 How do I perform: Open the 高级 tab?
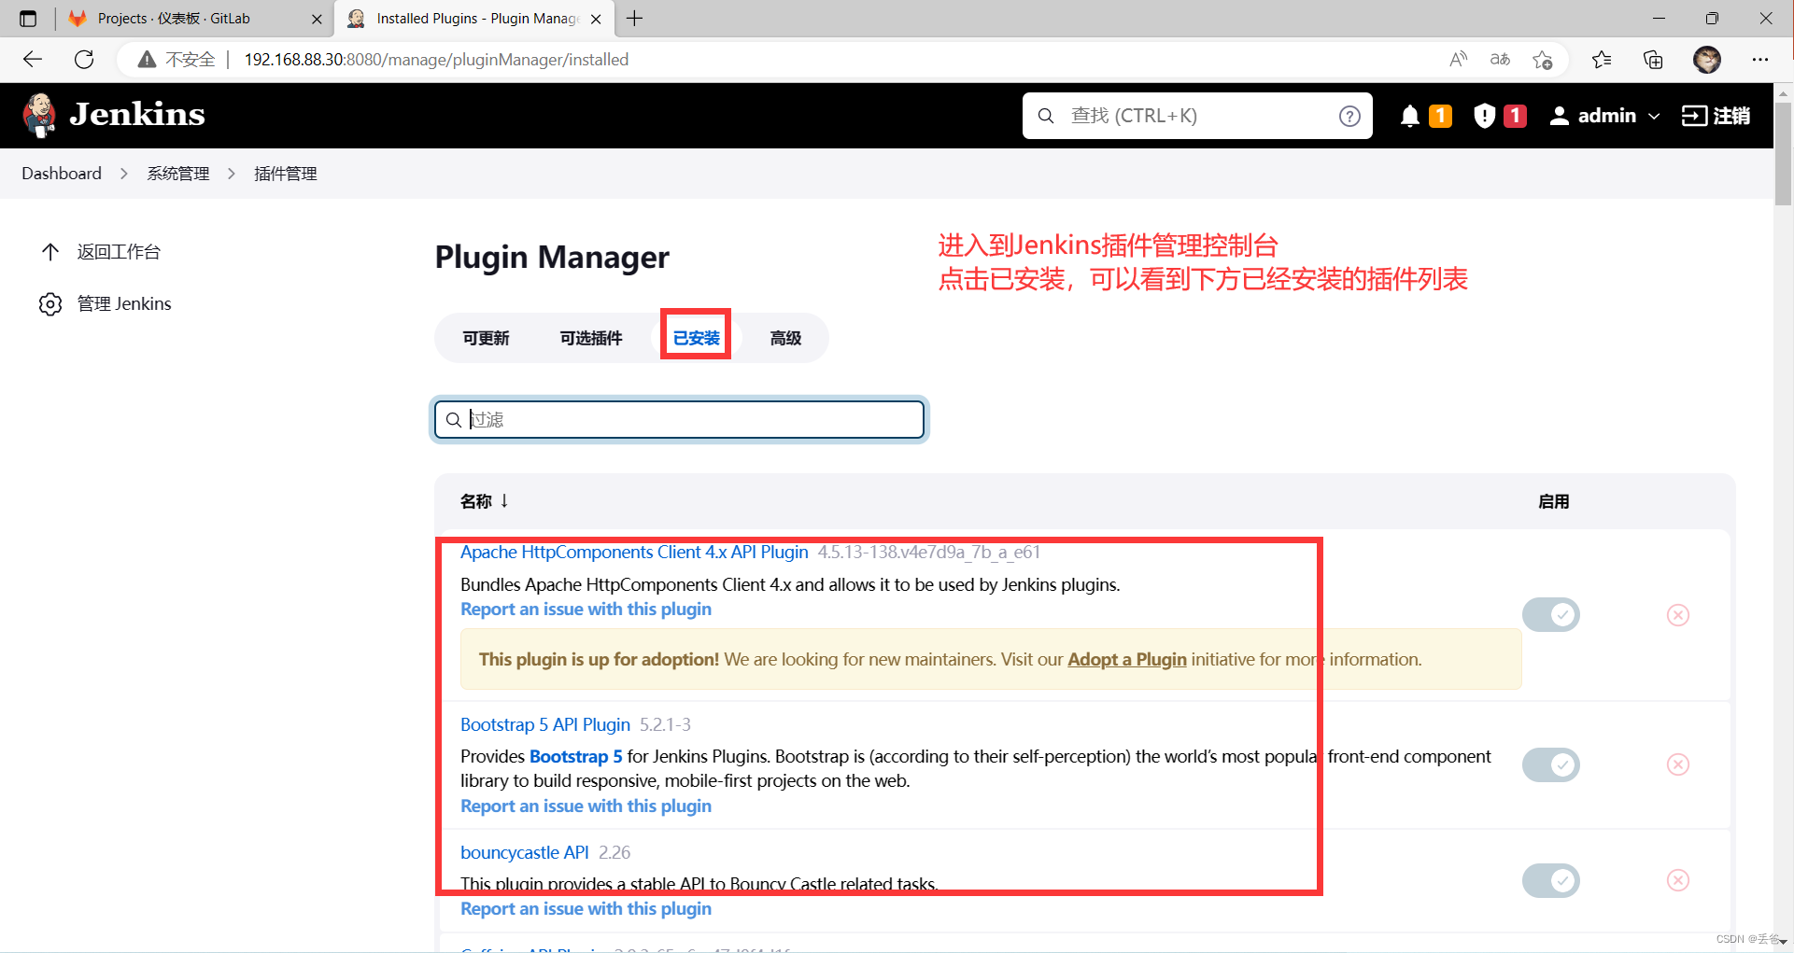785,338
